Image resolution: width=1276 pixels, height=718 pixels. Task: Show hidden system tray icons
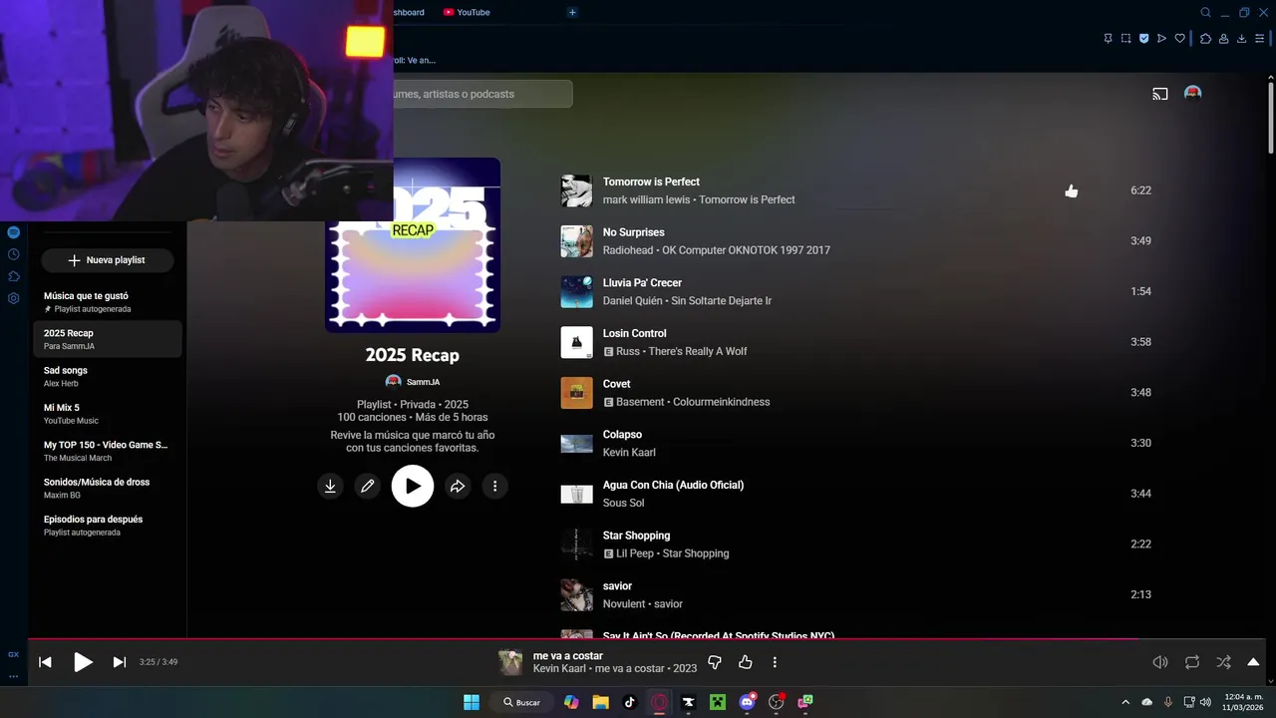tap(1125, 702)
